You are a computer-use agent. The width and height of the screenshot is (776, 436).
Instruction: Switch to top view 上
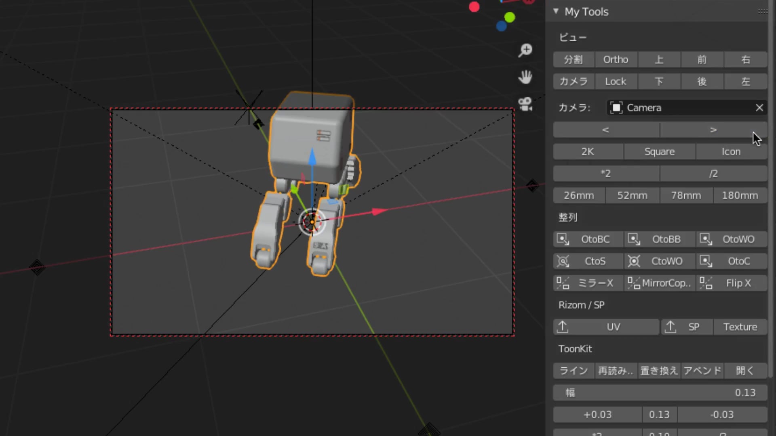pyautogui.click(x=659, y=60)
